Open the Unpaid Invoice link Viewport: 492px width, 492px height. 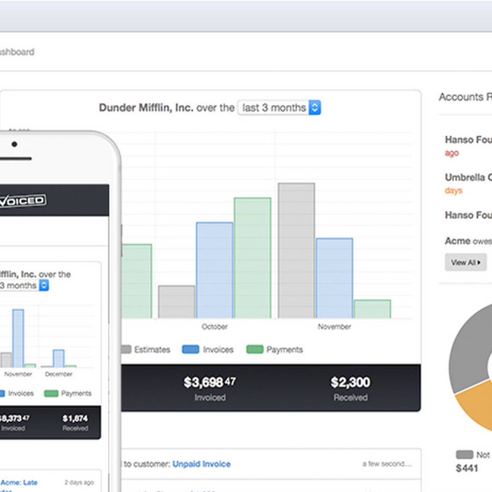[x=201, y=464]
